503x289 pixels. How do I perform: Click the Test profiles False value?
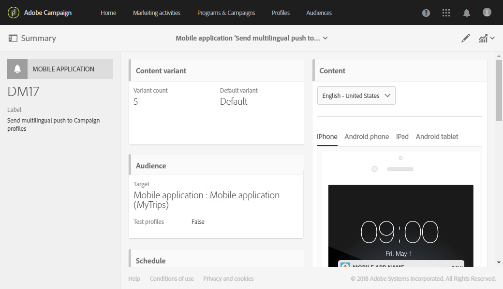pos(198,222)
